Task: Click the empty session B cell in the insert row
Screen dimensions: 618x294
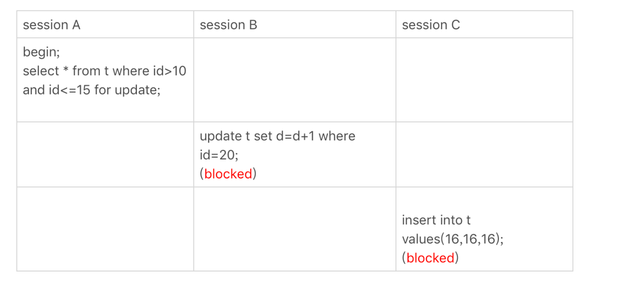Action: coord(295,229)
